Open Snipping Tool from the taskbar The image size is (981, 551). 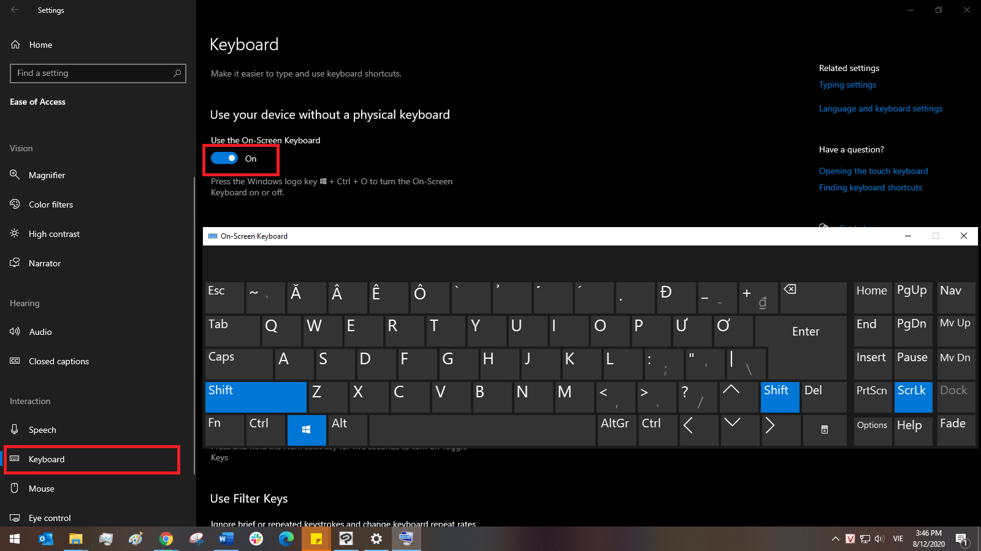point(196,539)
